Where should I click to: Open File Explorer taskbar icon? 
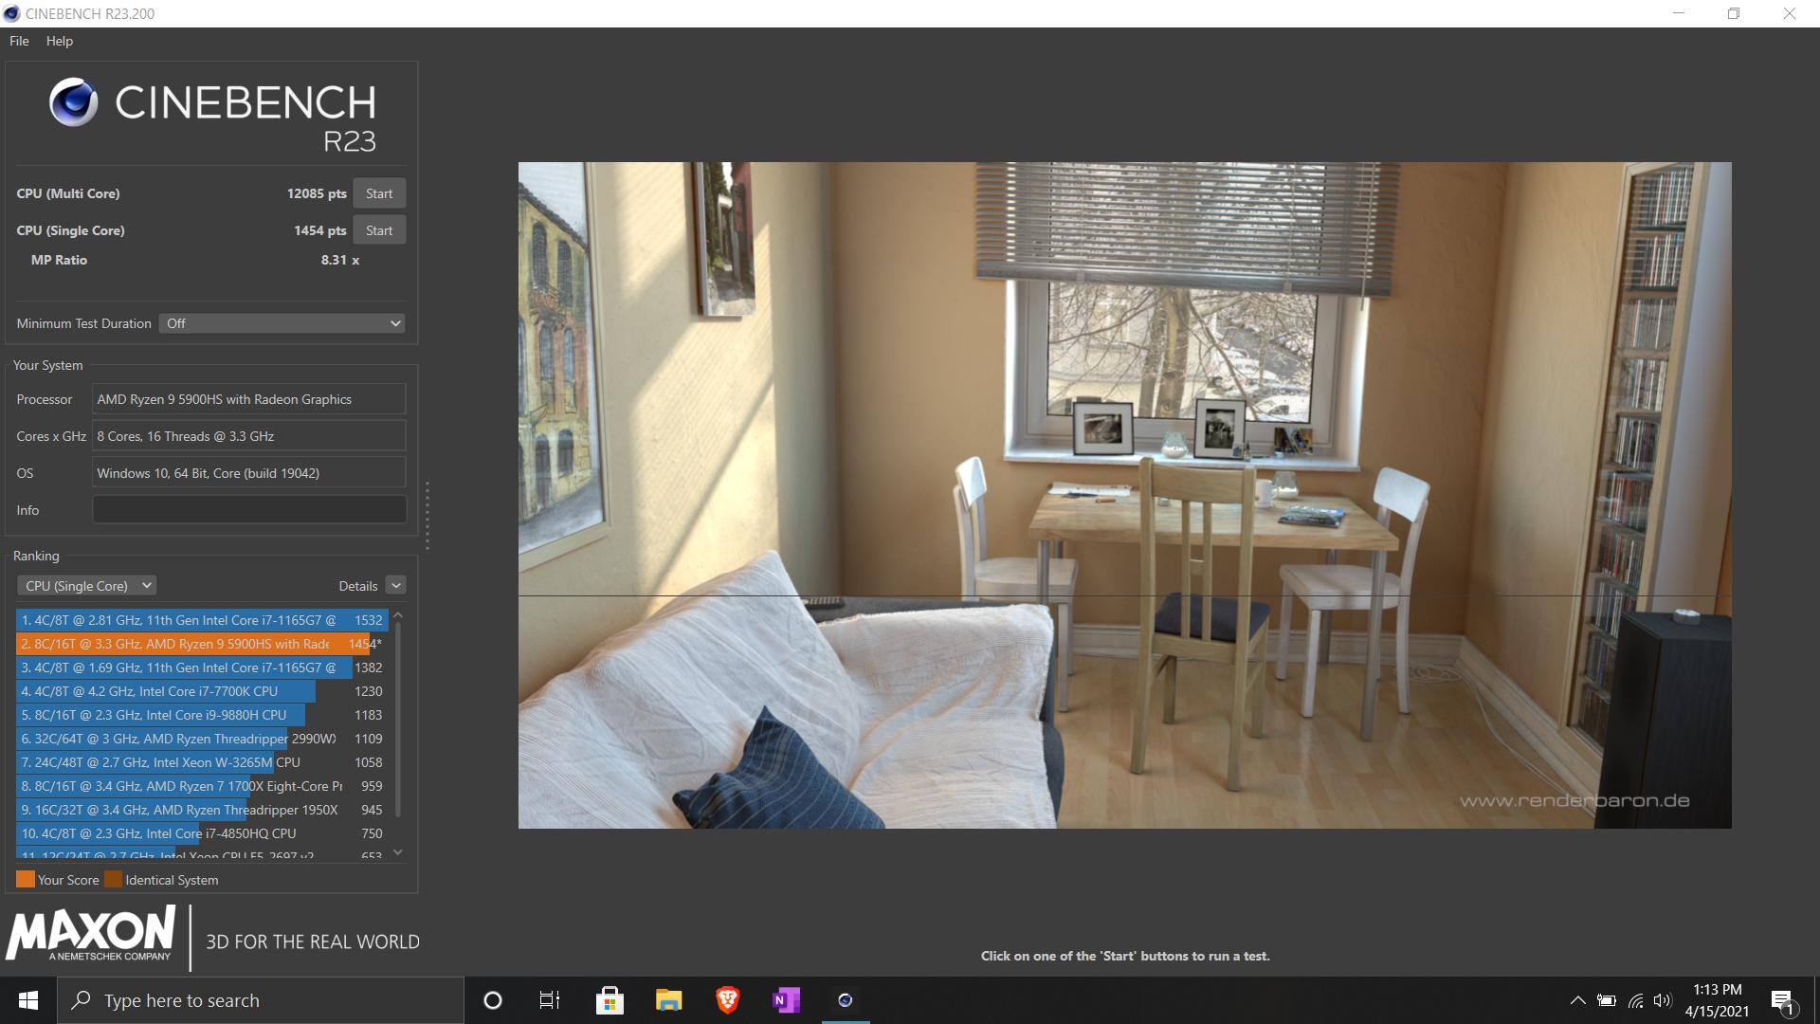[668, 1000]
